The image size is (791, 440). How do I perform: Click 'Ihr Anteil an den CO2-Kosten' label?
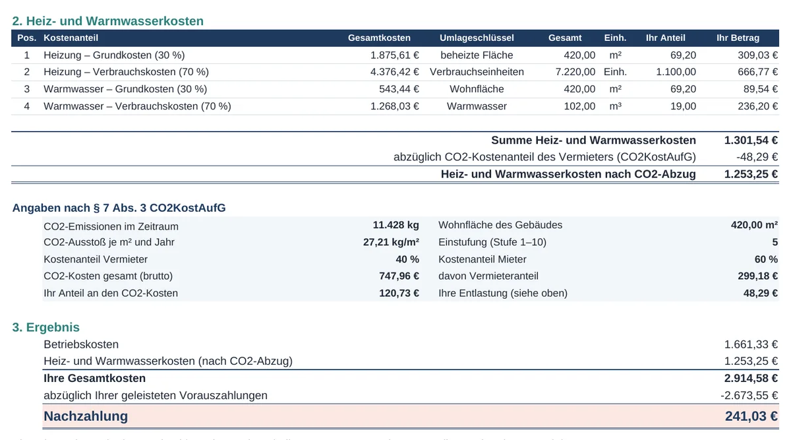[111, 293]
